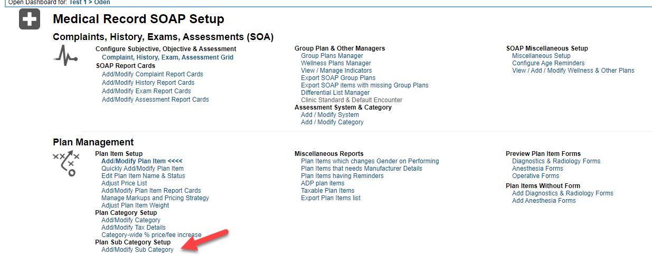
Task: Click the Plan Management strategy icon
Action: (x=66, y=163)
